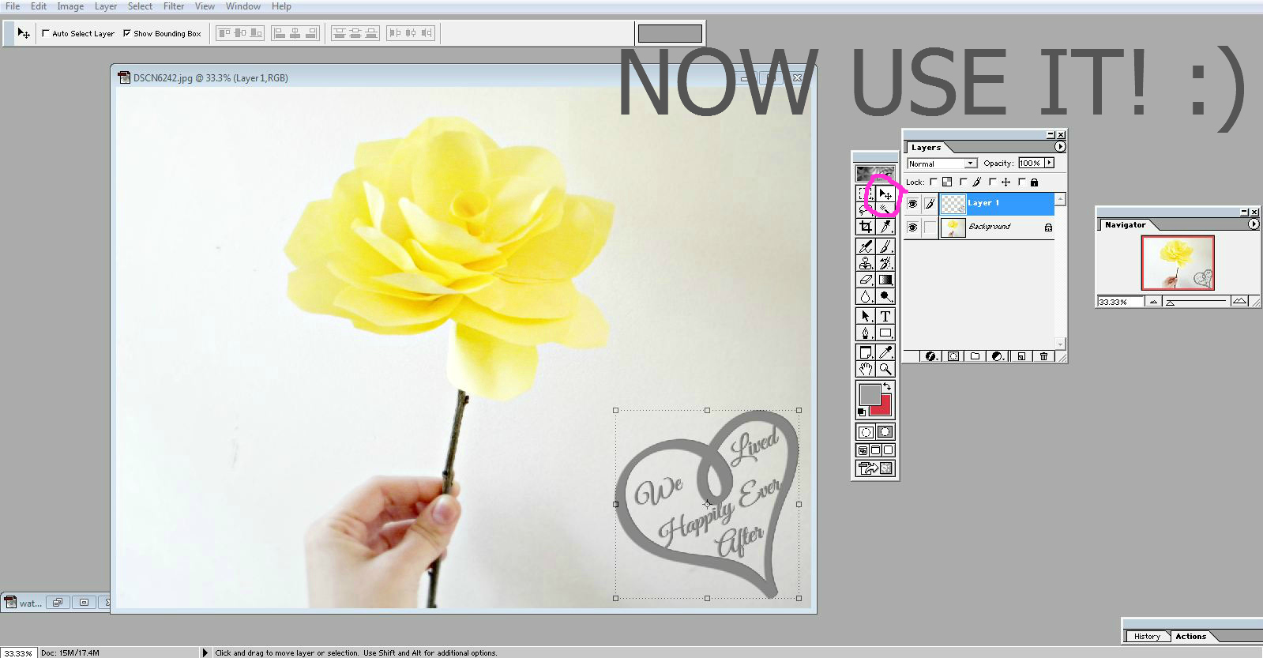Add a layer mask
Image resolution: width=1263 pixels, height=658 pixels.
(953, 356)
